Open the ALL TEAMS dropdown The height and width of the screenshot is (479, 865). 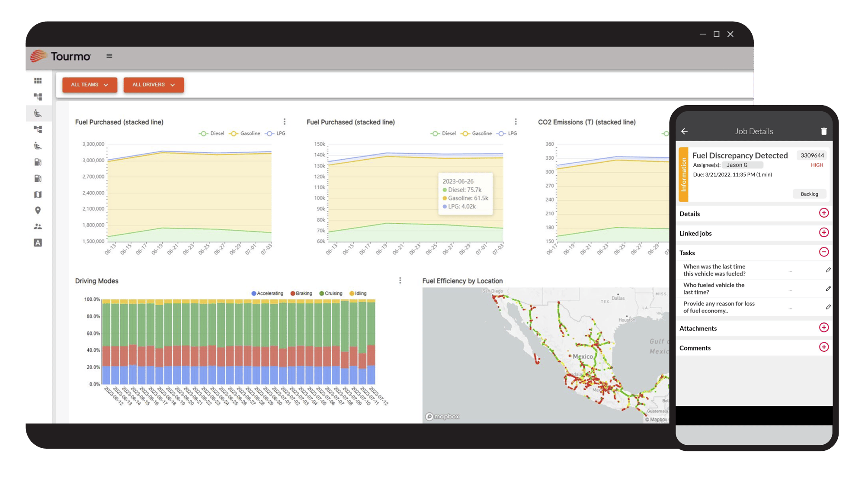pos(90,85)
